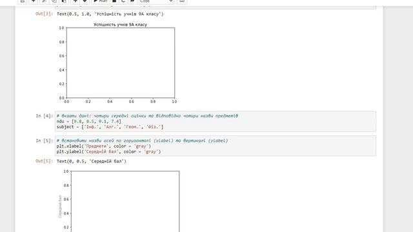Cut the selected cell with the scissors icon
This screenshot has height=232, width=413.
click(44, 1)
